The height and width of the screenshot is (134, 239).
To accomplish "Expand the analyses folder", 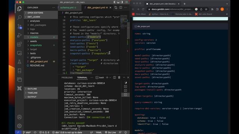I will point(41,21).
